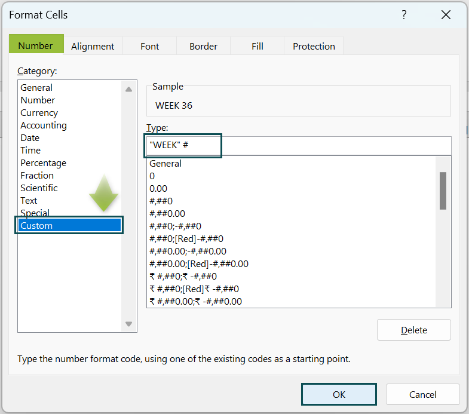
Task: Switch to the Alignment tab
Action: pyautogui.click(x=93, y=46)
